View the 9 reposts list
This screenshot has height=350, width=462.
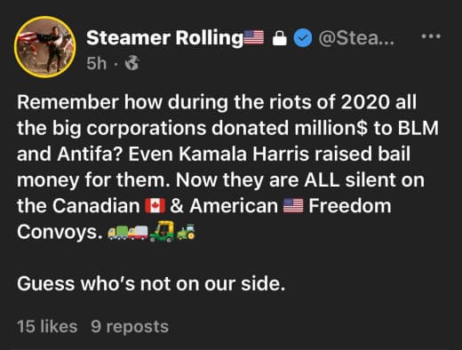[x=130, y=326]
